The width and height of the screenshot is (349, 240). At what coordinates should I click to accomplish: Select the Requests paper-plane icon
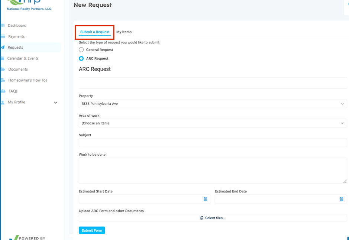click(3, 48)
